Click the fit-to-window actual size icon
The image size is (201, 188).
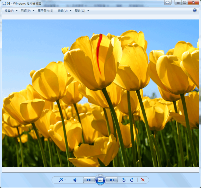click(x=75, y=180)
